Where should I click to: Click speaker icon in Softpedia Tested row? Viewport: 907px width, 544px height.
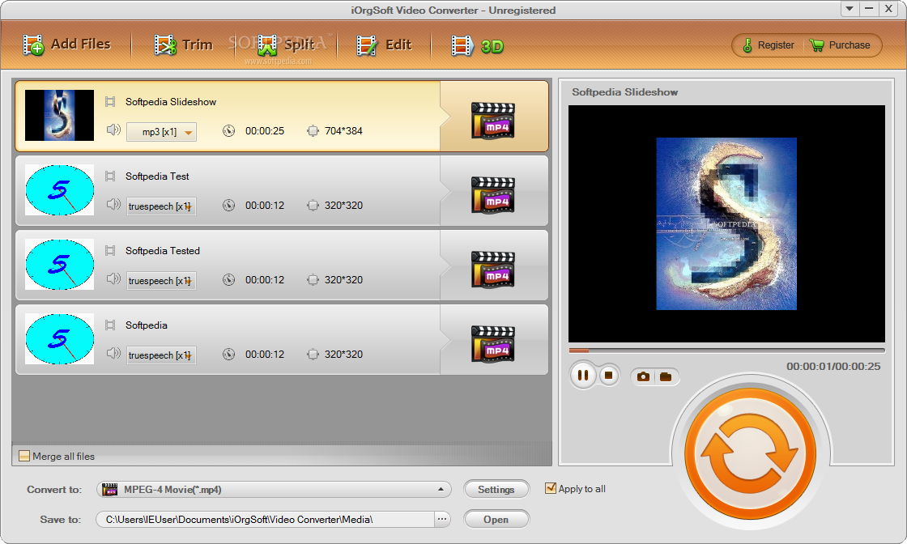[x=113, y=279]
